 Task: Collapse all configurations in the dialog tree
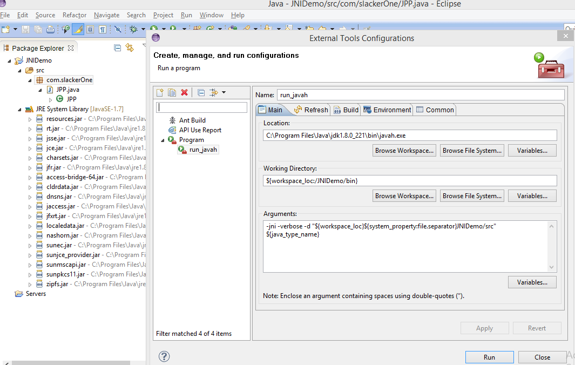point(201,92)
